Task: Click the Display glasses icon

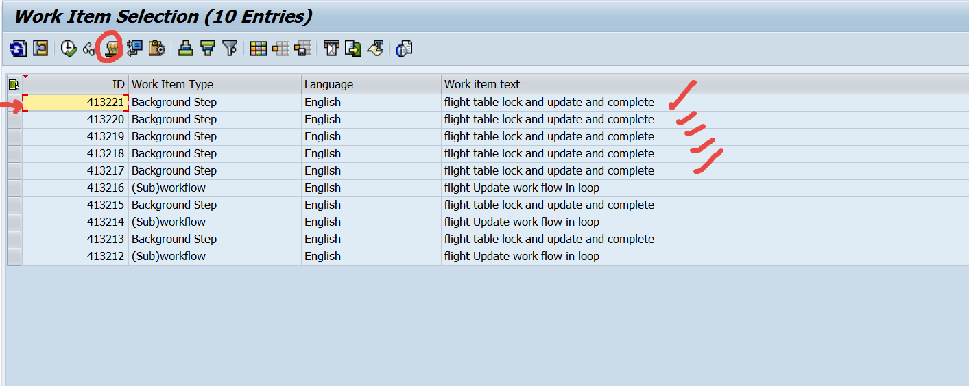Action: [x=88, y=49]
